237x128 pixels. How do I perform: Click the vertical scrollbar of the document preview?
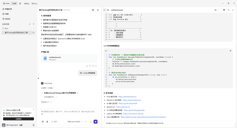(235, 125)
